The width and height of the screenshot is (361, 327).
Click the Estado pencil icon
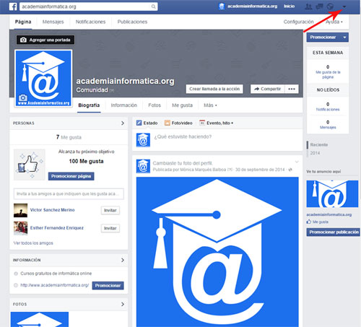click(139, 123)
